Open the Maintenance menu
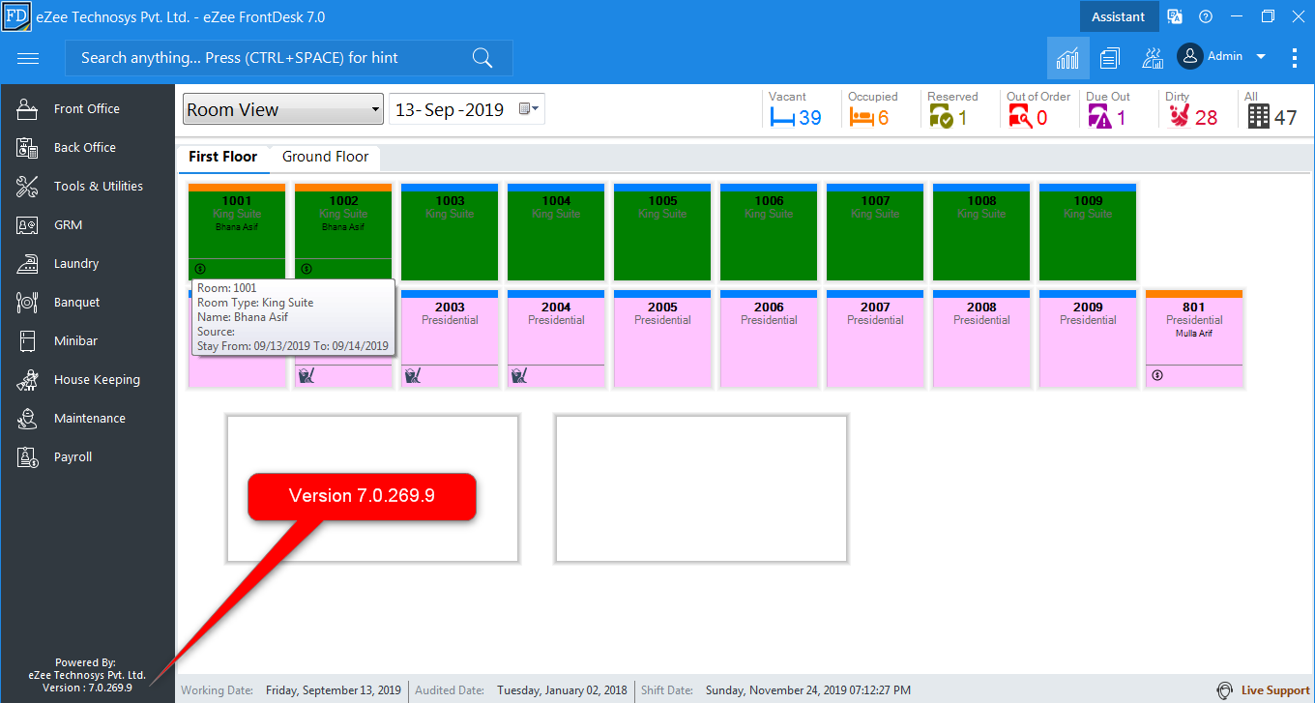Screen dimensions: 1315x703 88,419
